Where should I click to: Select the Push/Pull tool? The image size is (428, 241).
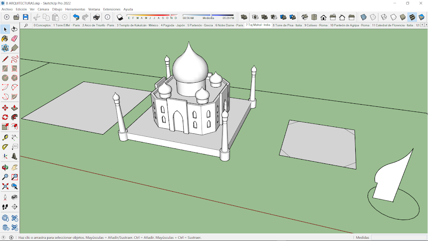pyautogui.click(x=15, y=108)
